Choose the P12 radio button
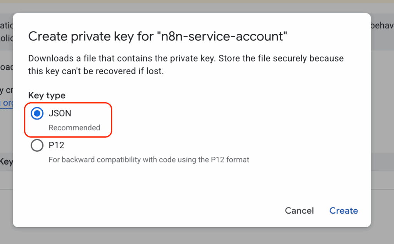Screen dimensions: 394x244 pos(37,146)
